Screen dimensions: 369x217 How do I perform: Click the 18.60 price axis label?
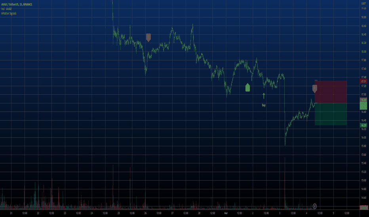363,26
